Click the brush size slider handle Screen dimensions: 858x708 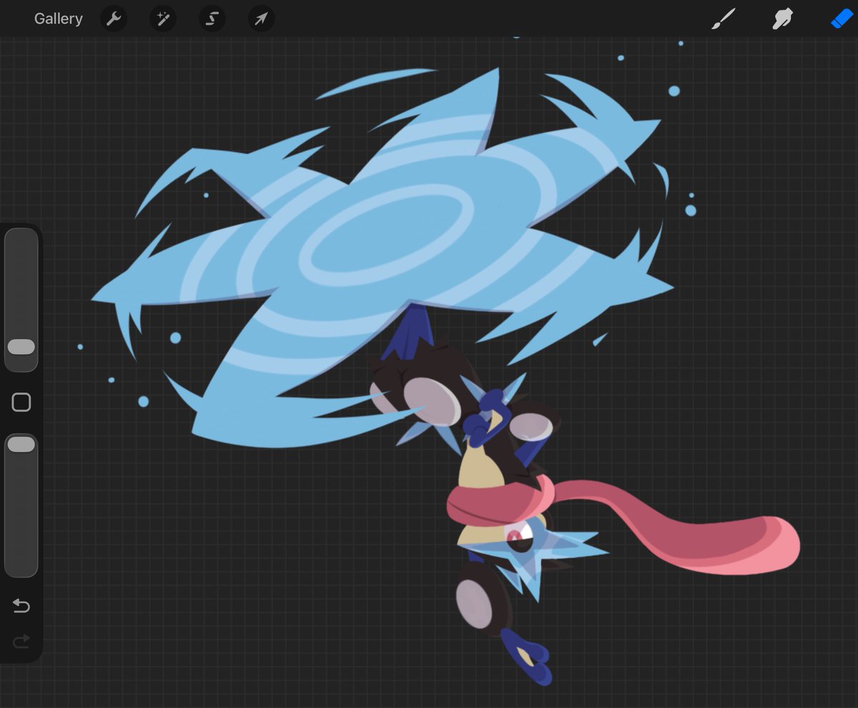(x=21, y=347)
